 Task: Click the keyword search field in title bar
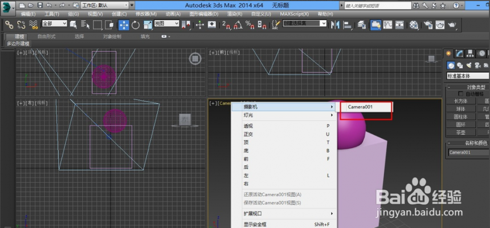[378, 6]
